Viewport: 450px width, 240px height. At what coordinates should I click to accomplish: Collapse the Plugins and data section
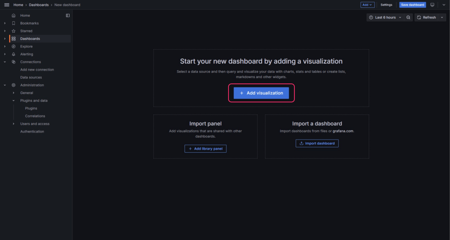coord(14,100)
